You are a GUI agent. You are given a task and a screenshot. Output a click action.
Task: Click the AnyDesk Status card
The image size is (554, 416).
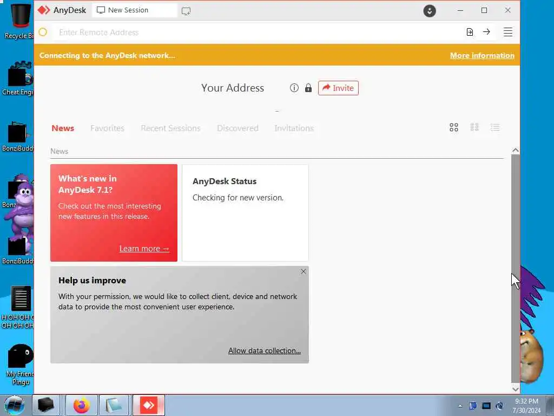coord(245,212)
